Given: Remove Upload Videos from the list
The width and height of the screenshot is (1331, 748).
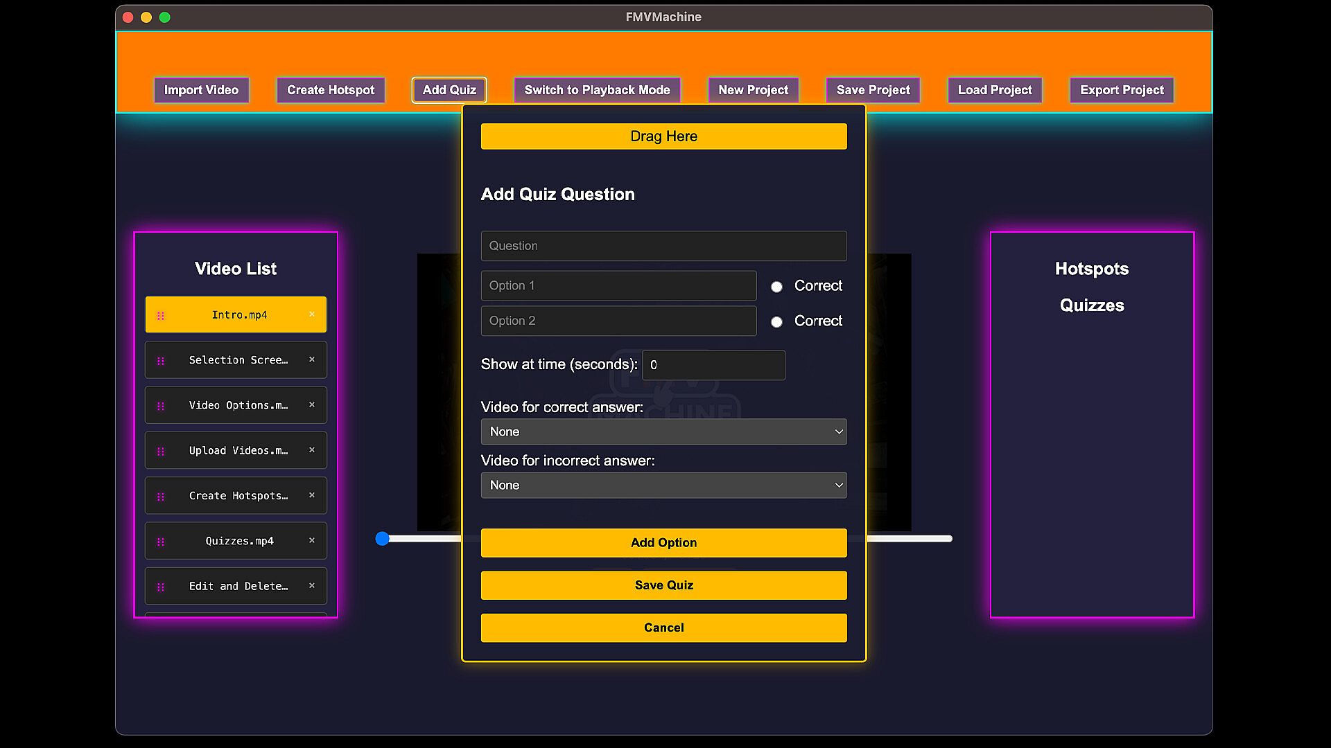Looking at the screenshot, I should (x=312, y=450).
